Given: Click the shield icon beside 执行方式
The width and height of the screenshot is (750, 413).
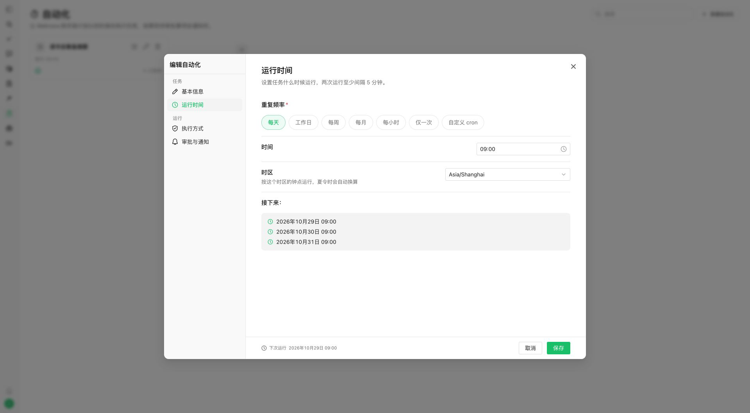Looking at the screenshot, I should coord(175,128).
